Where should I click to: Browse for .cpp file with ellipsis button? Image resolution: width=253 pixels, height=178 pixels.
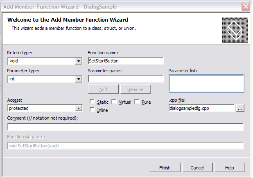tap(240, 108)
